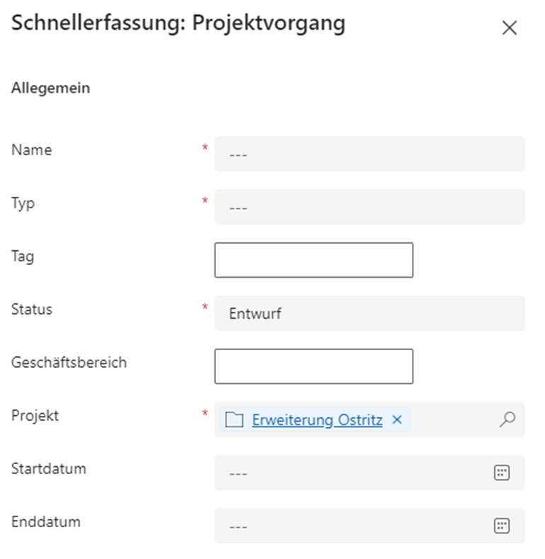The image size is (545, 559).
Task: Click the Projekt lookup field empty area
Action: pyautogui.click(x=453, y=419)
